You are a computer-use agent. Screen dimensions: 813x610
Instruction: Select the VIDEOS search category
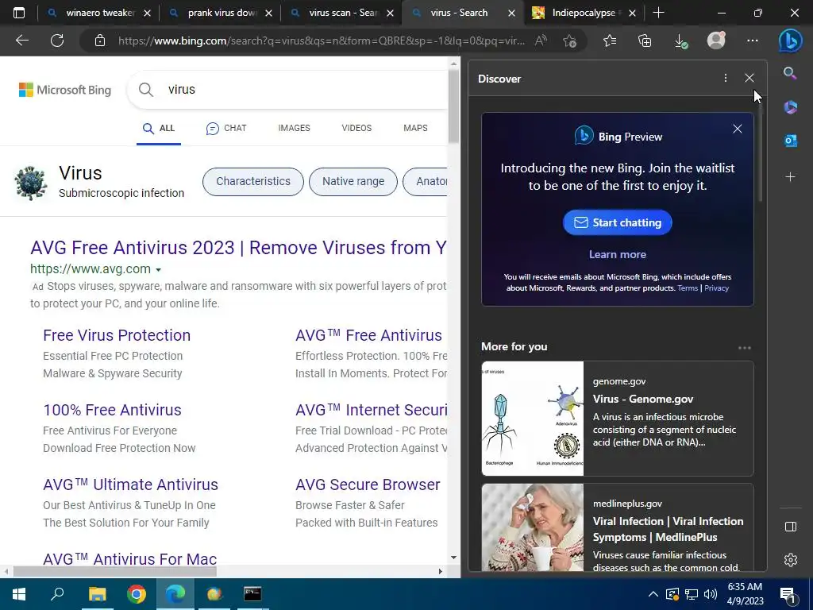pyautogui.click(x=356, y=128)
